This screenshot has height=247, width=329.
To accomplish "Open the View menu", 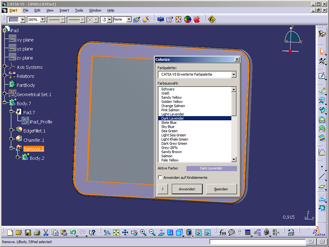I will 50,10.
